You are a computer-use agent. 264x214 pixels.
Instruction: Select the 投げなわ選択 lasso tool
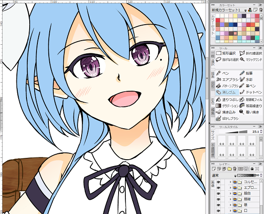tap(227, 59)
